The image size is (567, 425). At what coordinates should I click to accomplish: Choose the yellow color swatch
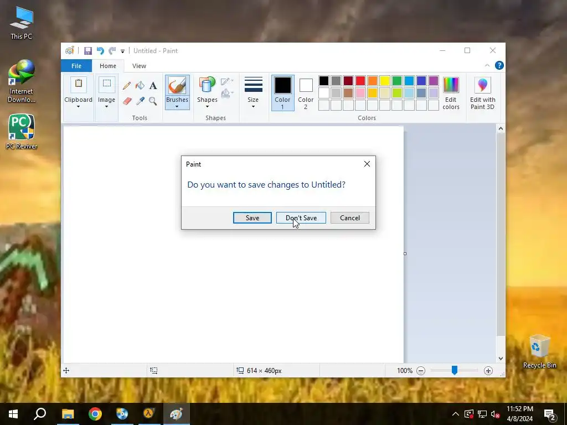[x=385, y=81]
